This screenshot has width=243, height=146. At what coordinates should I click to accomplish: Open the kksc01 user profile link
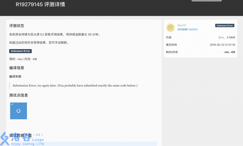click(x=182, y=25)
